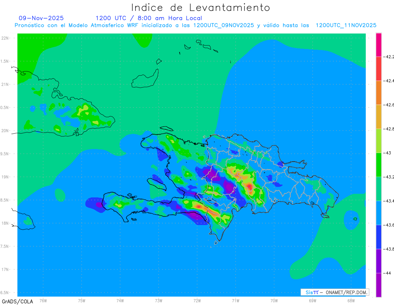The width and height of the screenshot is (394, 305).
Task: Click the '17N' latitude label
Action: click(5, 269)
